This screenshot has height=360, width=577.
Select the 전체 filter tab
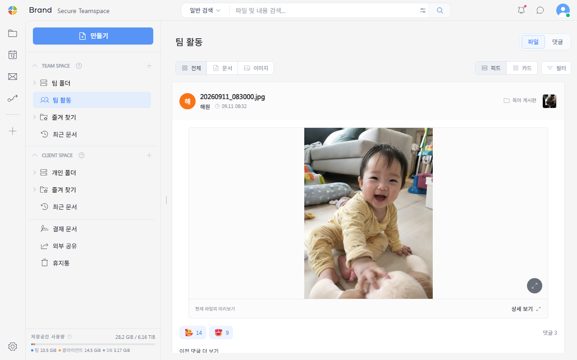[191, 68]
